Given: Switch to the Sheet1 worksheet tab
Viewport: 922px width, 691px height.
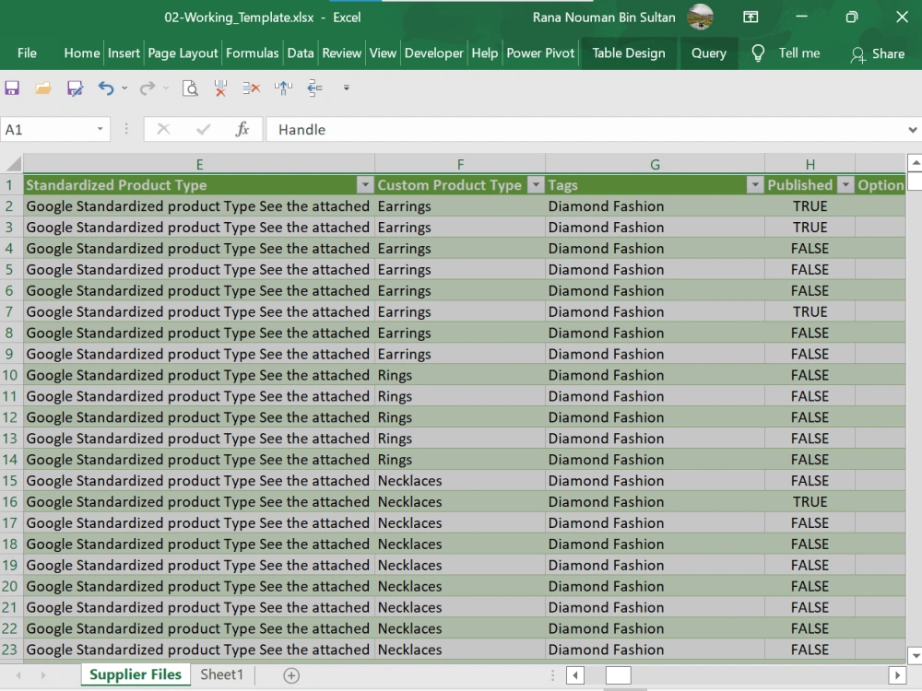Looking at the screenshot, I should [221, 674].
